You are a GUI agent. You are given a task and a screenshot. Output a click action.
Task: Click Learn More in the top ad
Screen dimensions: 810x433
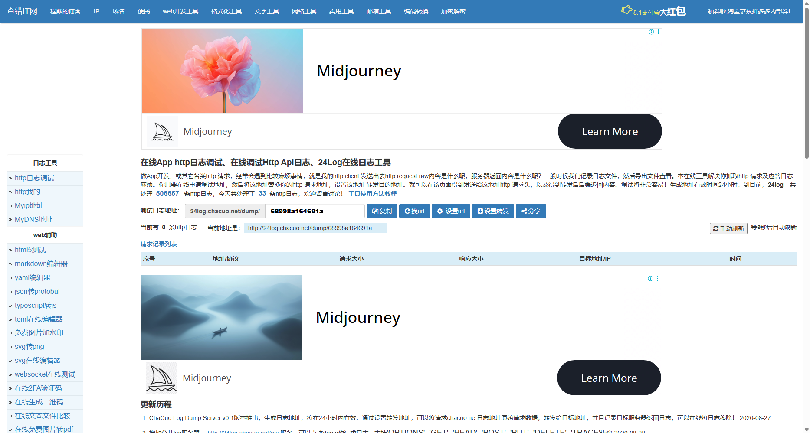[610, 131]
